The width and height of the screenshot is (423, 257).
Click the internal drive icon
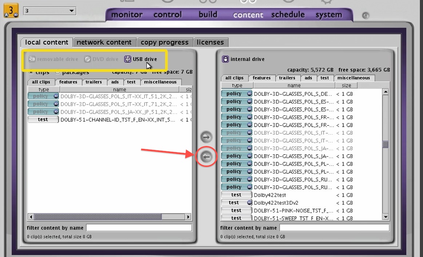pos(225,59)
